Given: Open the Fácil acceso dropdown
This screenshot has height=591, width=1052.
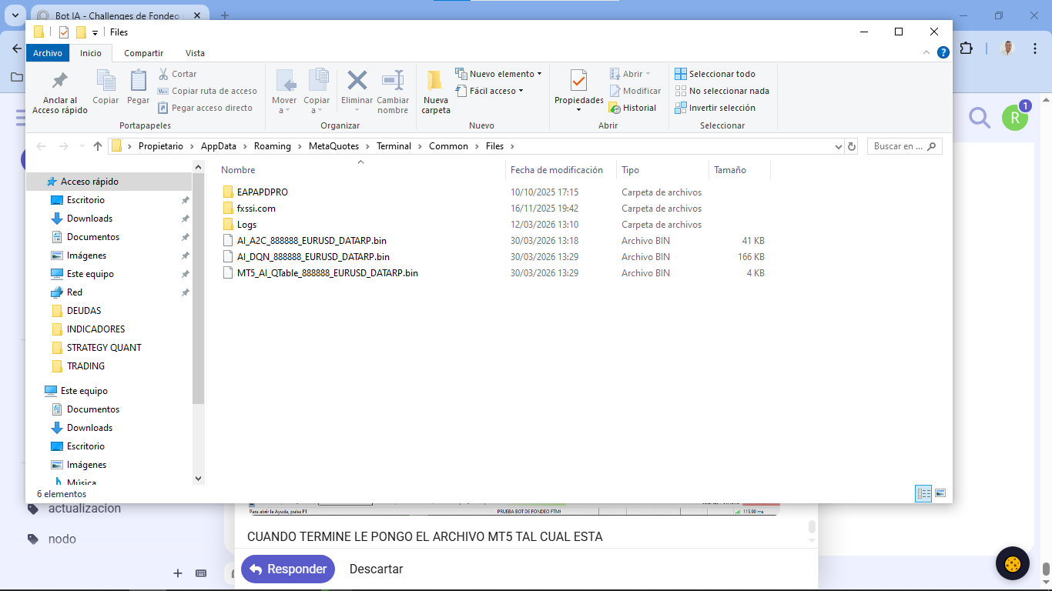Looking at the screenshot, I should [490, 91].
